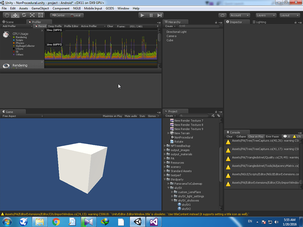Click the Step frame button
303x227 pixels.
click(x=159, y=15)
